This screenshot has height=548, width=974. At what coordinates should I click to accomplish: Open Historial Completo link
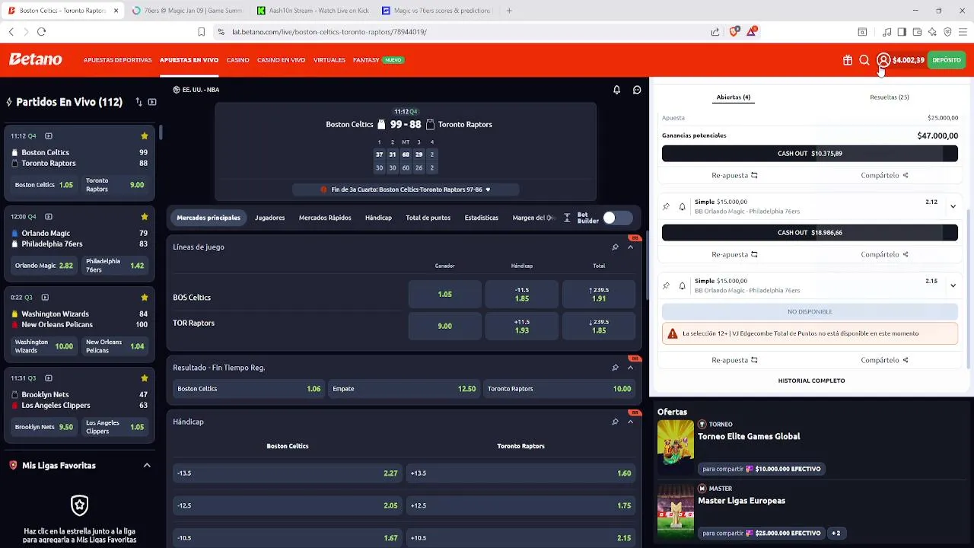[x=811, y=381]
